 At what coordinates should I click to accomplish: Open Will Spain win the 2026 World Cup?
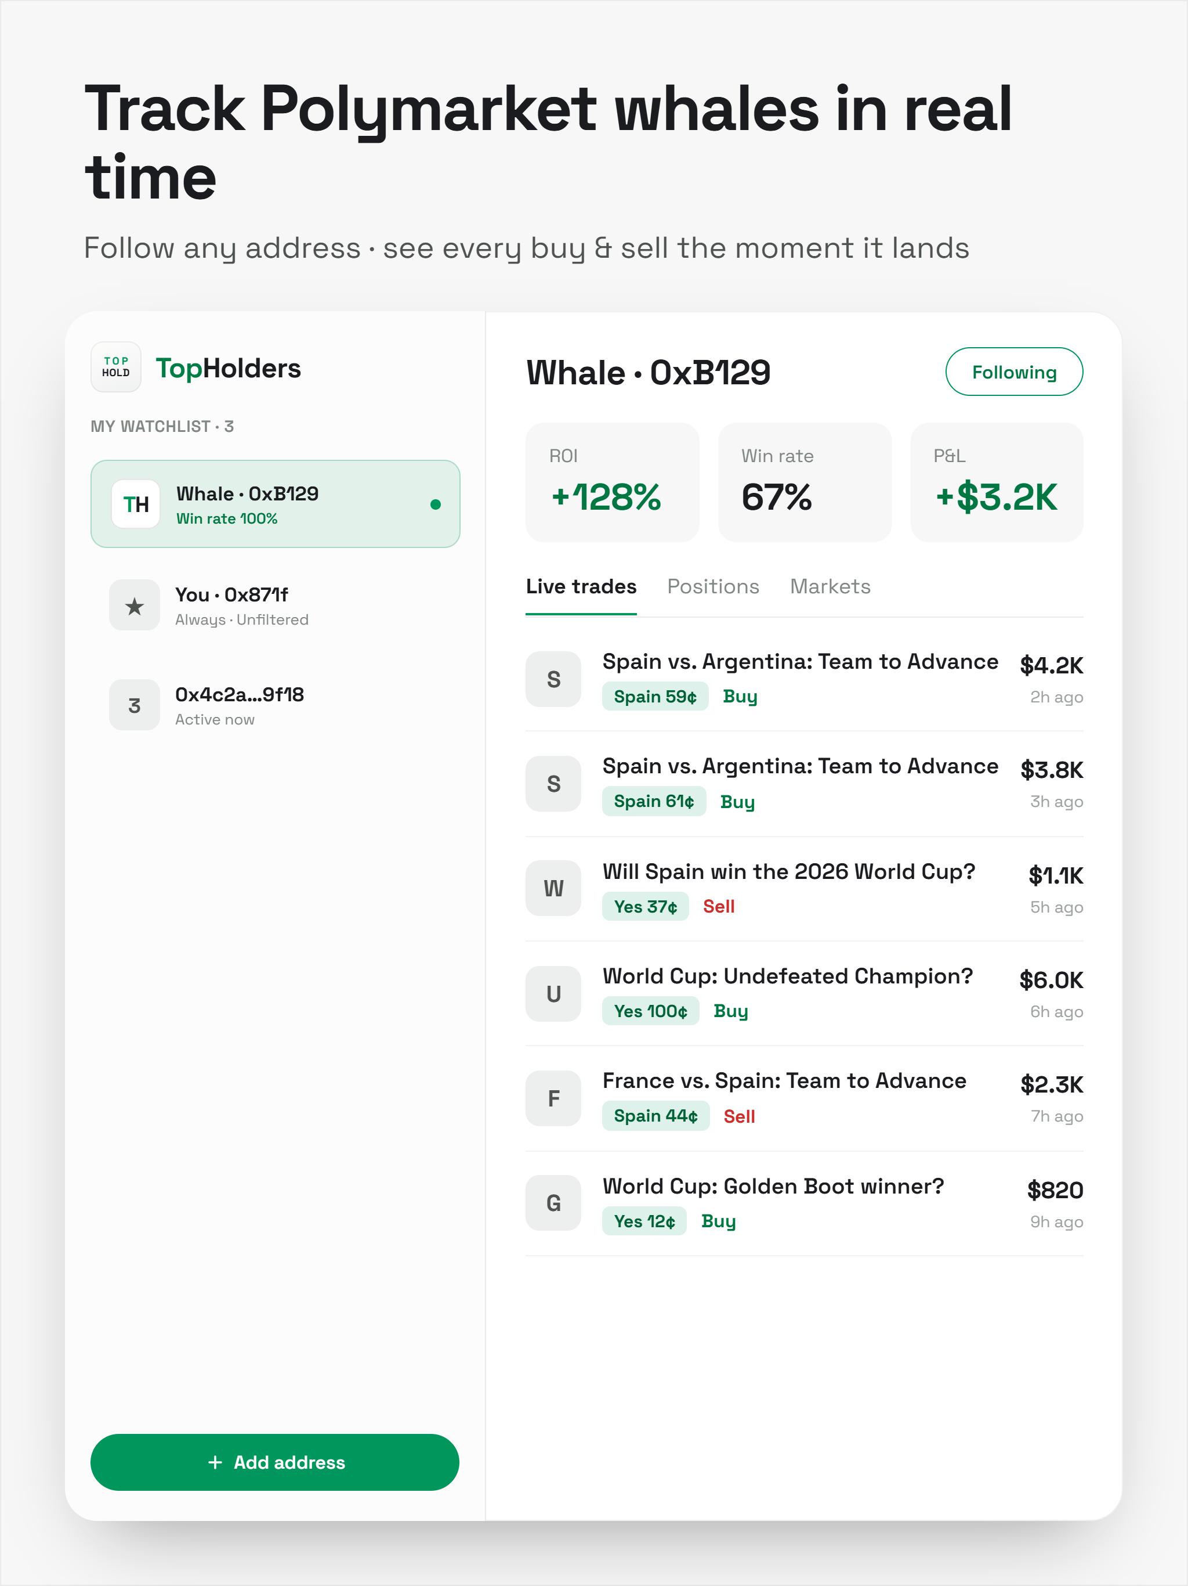coord(788,871)
